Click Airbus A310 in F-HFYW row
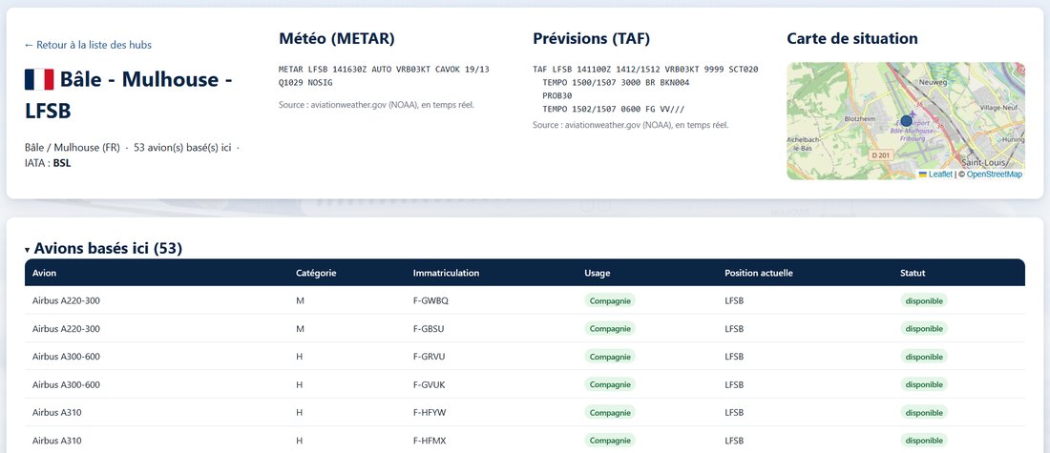1050x453 pixels. [57, 413]
